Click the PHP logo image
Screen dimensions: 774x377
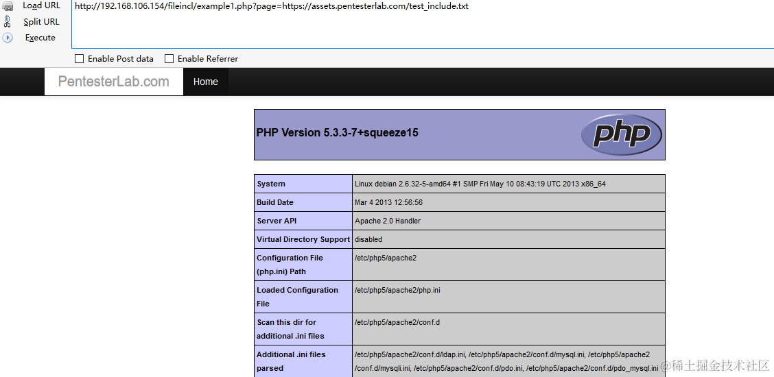click(x=622, y=134)
